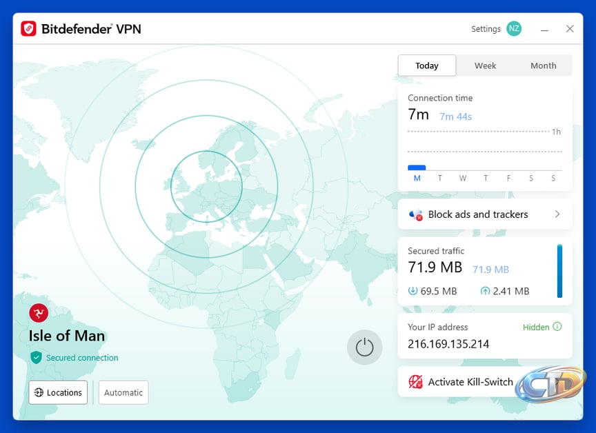The image size is (596, 433).
Task: Click the Isle of Man flag icon
Action: click(39, 313)
